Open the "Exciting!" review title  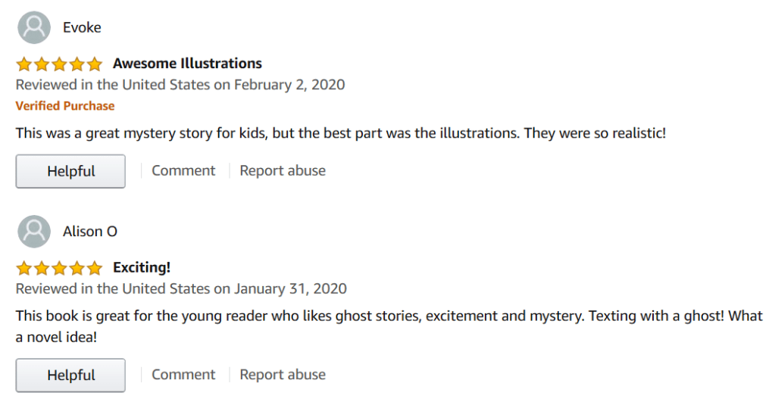[x=142, y=268]
